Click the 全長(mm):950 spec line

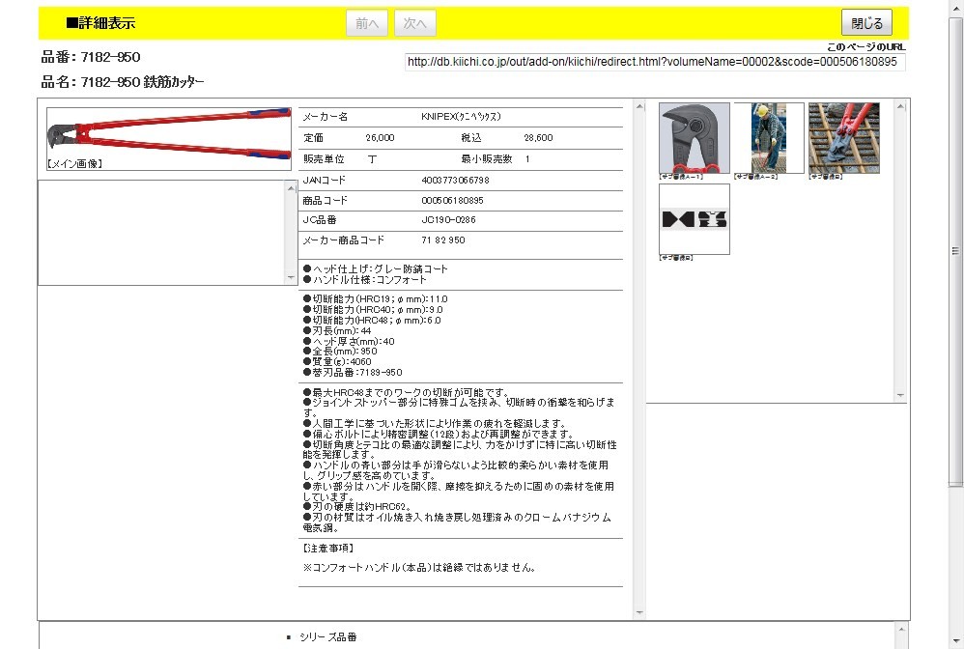click(340, 352)
